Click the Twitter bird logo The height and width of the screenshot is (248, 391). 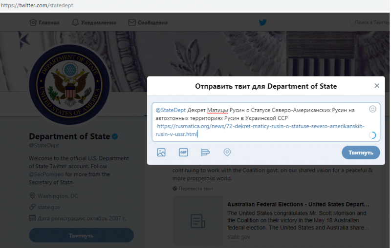tap(262, 22)
